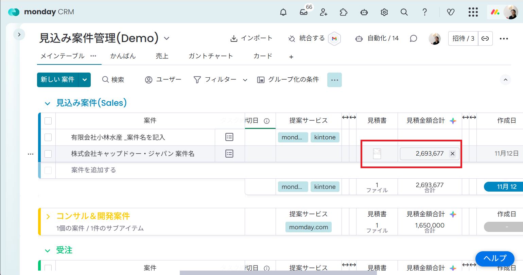Open the board discussion speech bubble

413,38
